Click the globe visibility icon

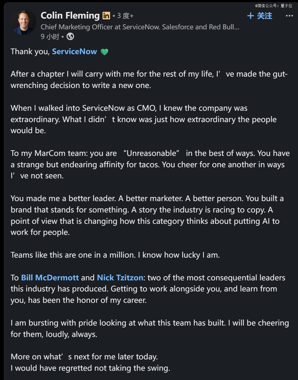point(70,37)
